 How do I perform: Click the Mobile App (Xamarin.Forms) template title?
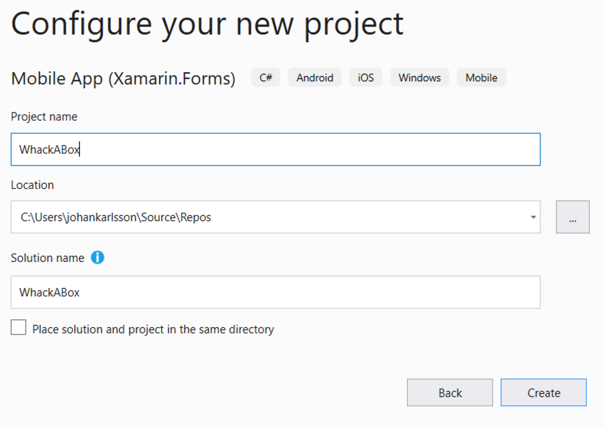[x=123, y=79]
